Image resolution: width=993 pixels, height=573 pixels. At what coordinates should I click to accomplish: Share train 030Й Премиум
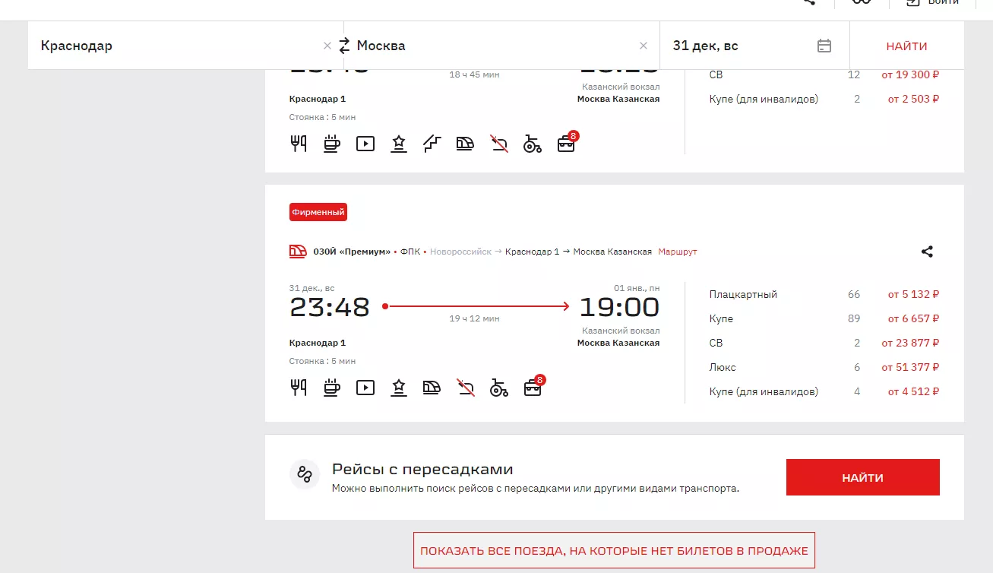[927, 252]
